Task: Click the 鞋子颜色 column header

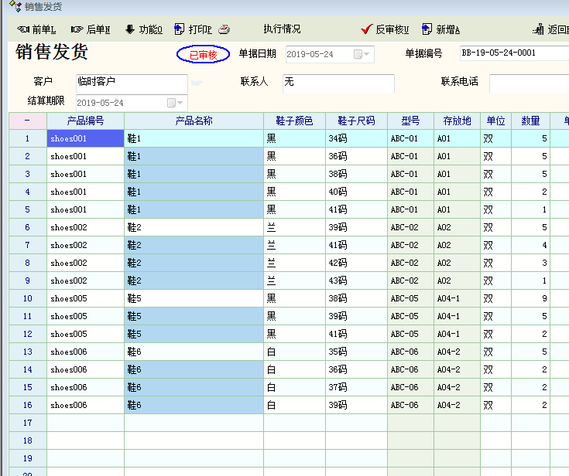Action: point(294,121)
